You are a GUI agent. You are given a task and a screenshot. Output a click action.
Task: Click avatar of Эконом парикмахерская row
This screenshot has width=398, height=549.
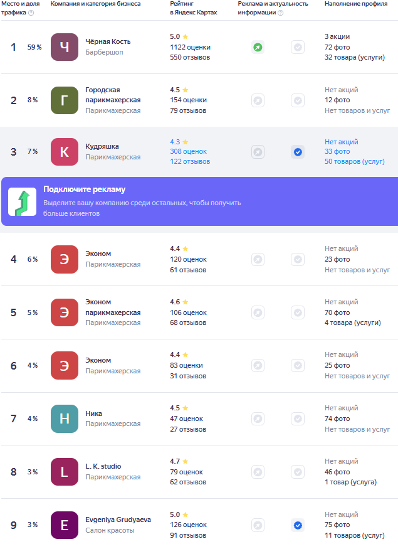point(65,312)
